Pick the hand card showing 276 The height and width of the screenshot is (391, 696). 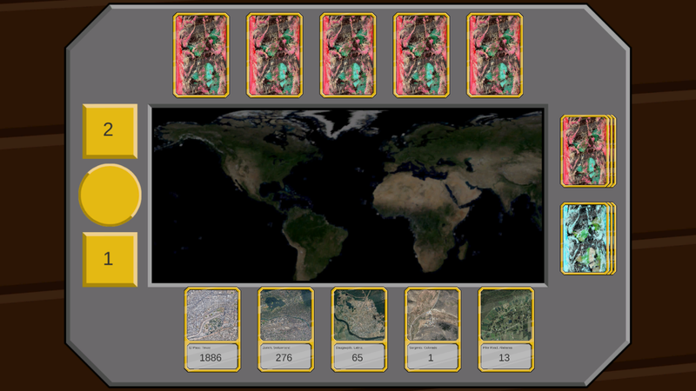(x=285, y=329)
